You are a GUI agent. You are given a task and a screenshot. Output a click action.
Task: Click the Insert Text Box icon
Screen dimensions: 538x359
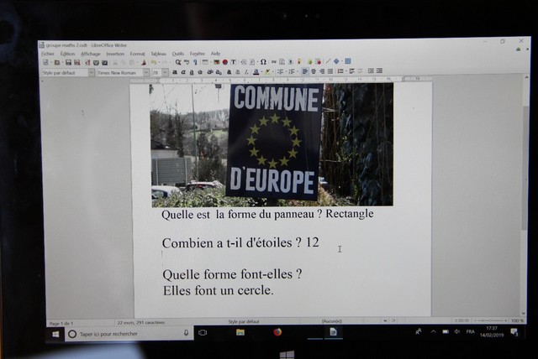pyautogui.click(x=233, y=62)
